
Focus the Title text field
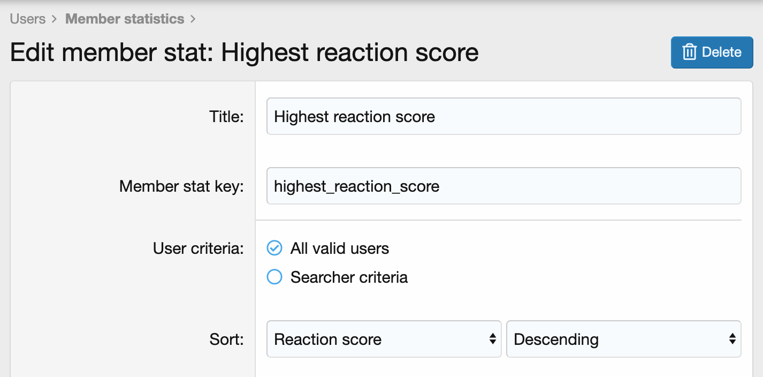coord(503,116)
